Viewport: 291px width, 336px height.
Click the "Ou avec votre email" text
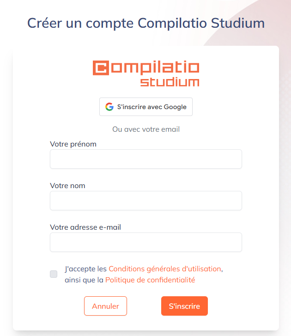pos(146,129)
